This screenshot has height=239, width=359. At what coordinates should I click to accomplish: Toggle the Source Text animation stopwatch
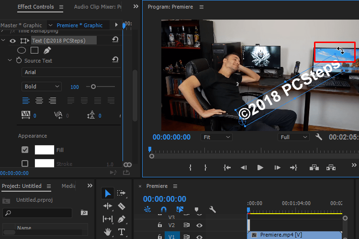19,60
